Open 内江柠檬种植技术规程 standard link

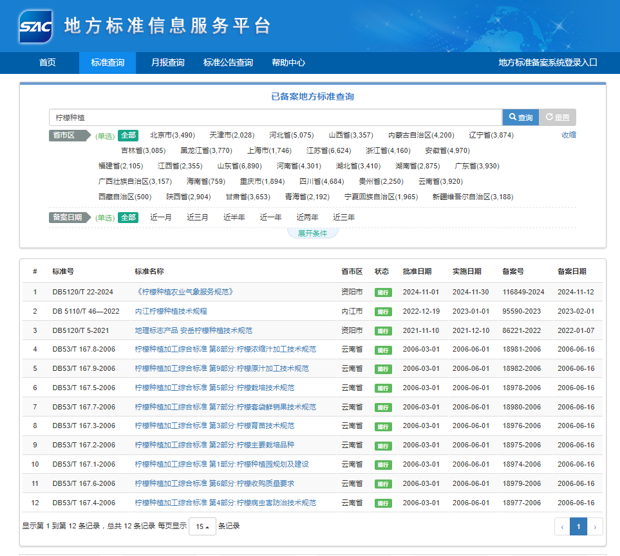[x=171, y=311]
